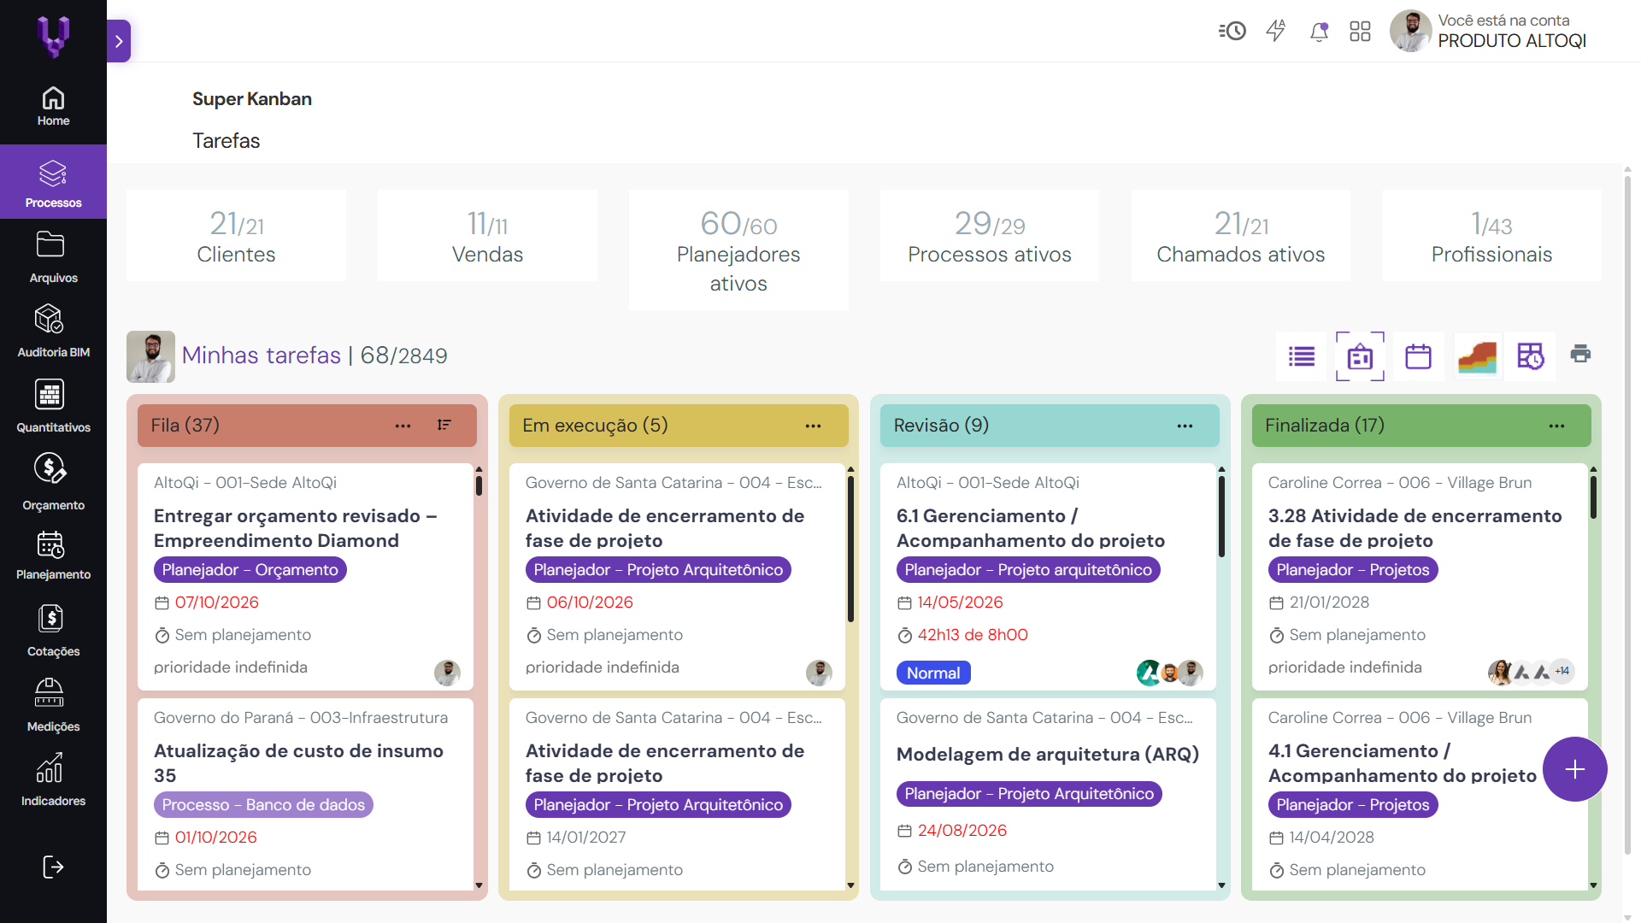
Task: Open task 3.28 Atividade de encerramento
Action: (x=1415, y=528)
